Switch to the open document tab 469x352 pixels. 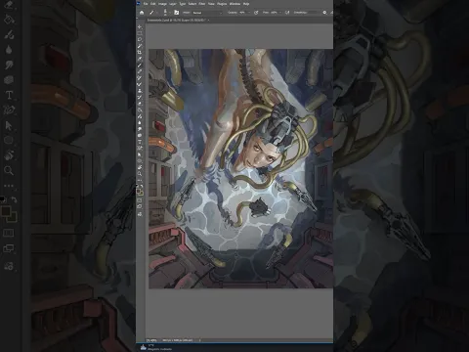(177, 20)
